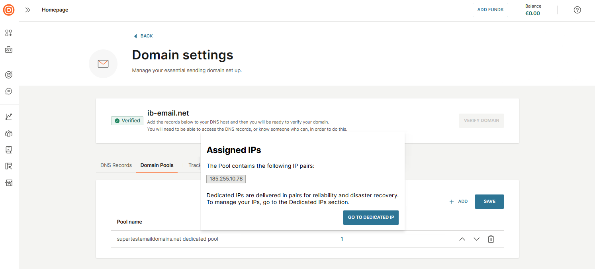Expand the collapsed sidebar with double chevron
This screenshot has width=595, height=269.
(x=27, y=10)
